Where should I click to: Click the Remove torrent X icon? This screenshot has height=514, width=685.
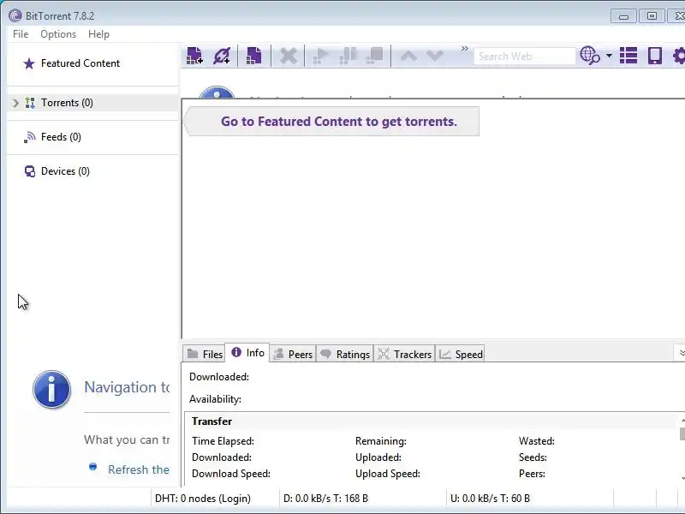289,56
